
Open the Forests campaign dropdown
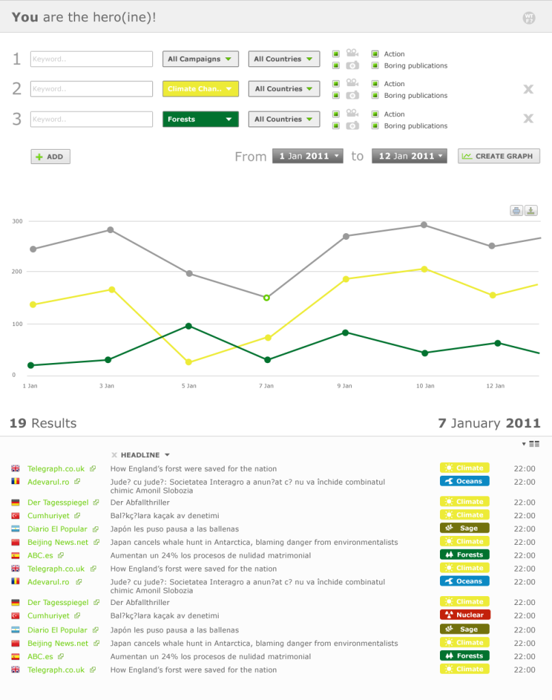[x=200, y=119]
